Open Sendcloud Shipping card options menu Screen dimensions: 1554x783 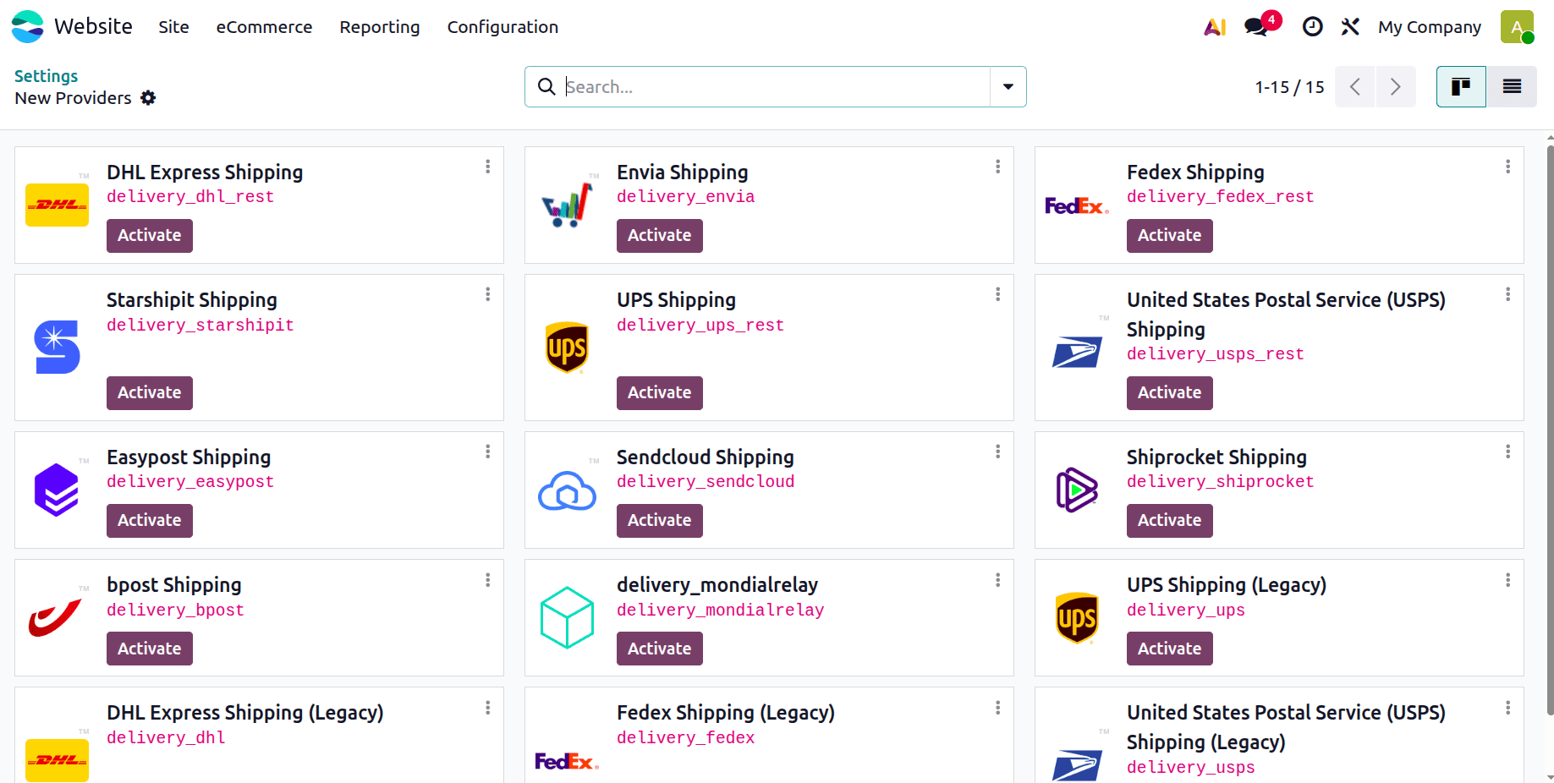tap(998, 452)
